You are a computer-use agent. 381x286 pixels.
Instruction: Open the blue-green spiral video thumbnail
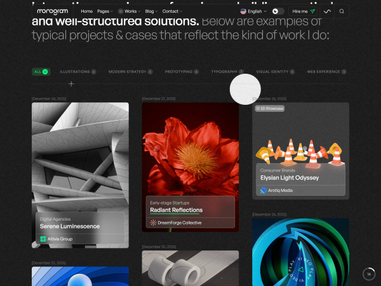coord(300,252)
